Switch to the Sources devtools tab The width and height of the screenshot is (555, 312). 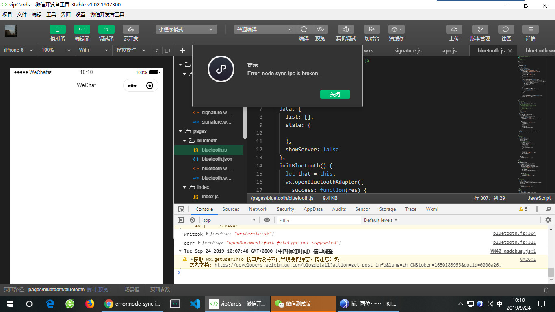231,209
